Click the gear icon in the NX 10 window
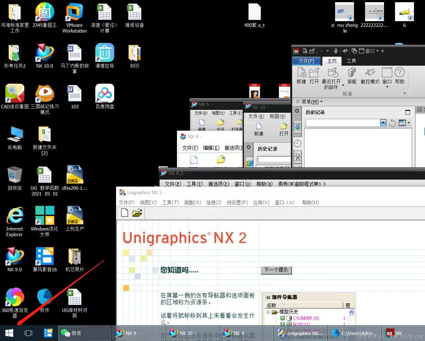 tap(249, 147)
